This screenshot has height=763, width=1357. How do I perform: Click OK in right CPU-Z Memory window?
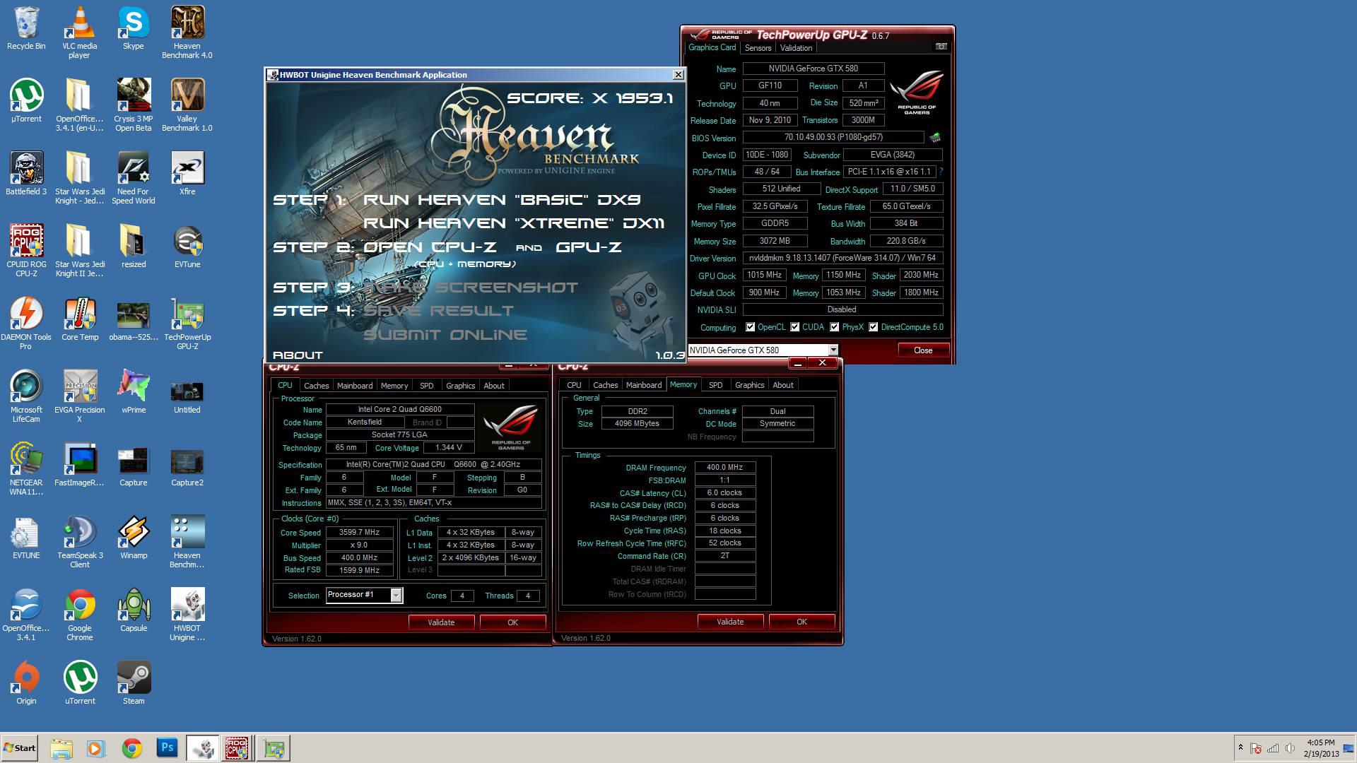coord(801,622)
